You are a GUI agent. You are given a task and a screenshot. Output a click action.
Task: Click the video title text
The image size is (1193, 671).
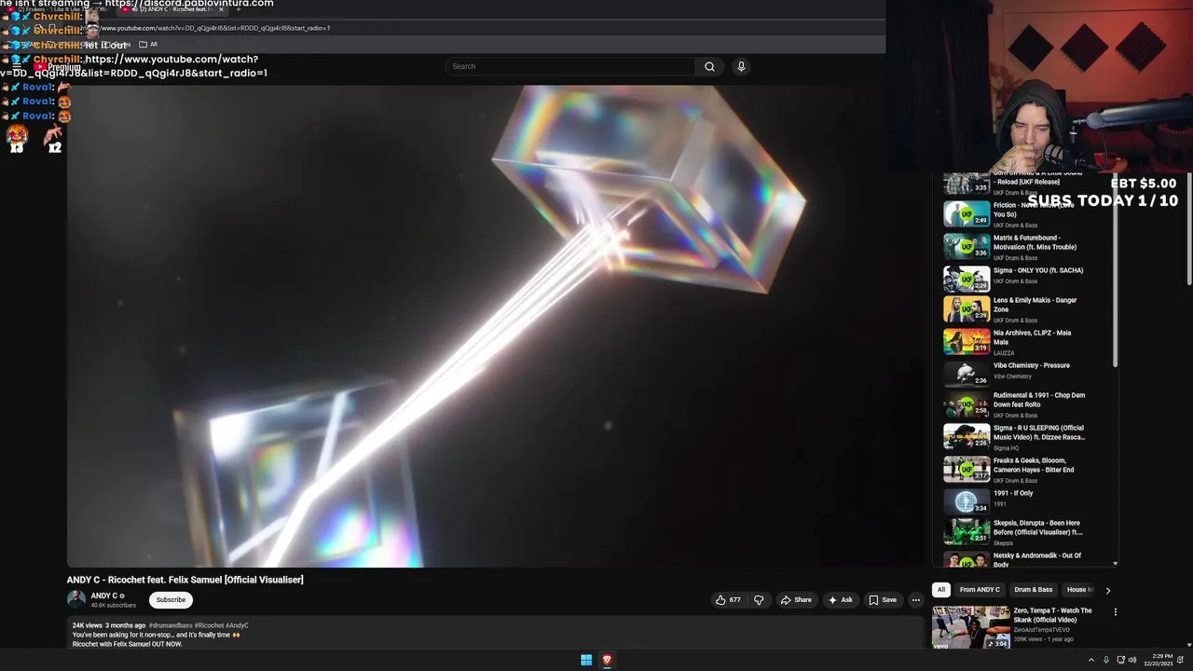click(x=185, y=580)
